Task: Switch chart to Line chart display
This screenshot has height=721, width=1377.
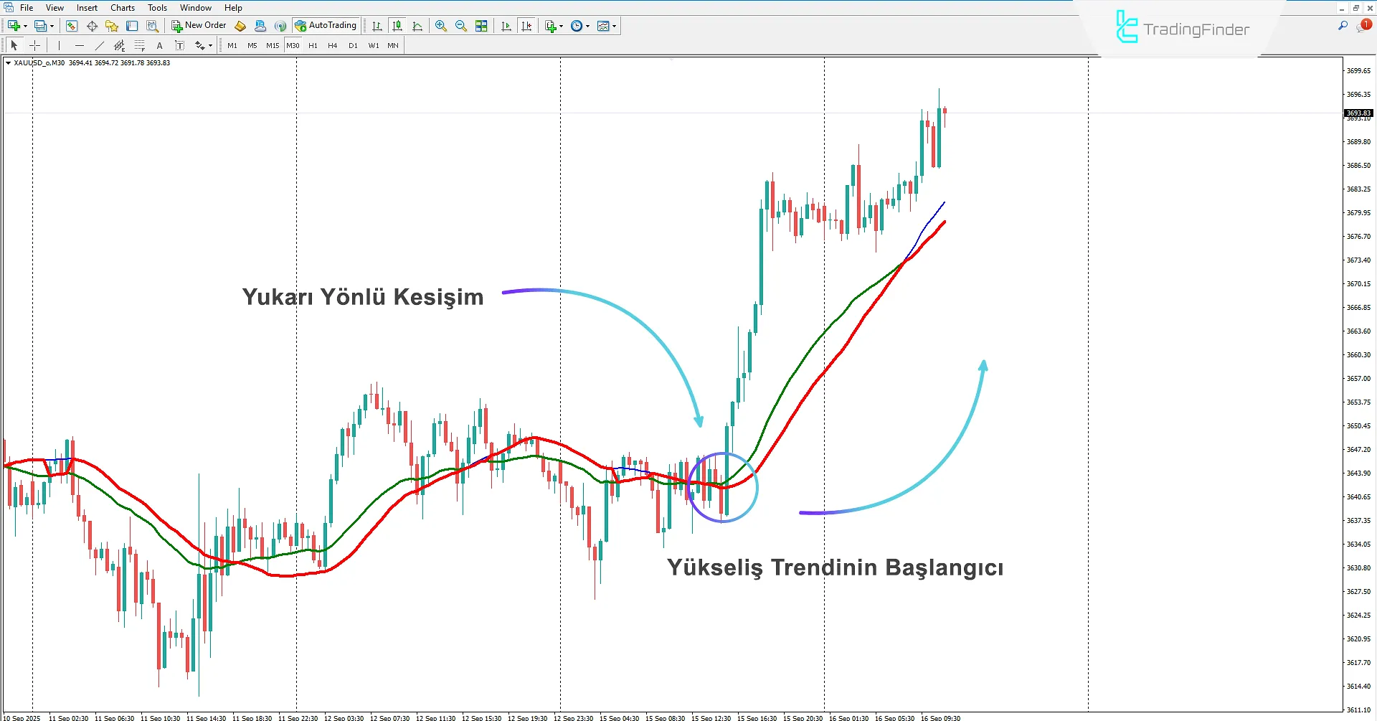Action: click(x=417, y=26)
